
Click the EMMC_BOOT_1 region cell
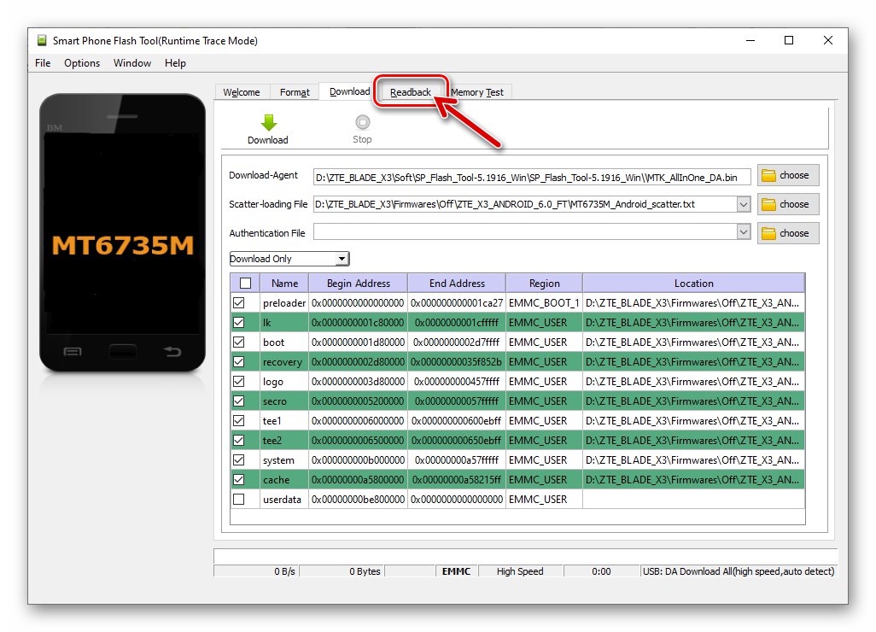click(544, 303)
